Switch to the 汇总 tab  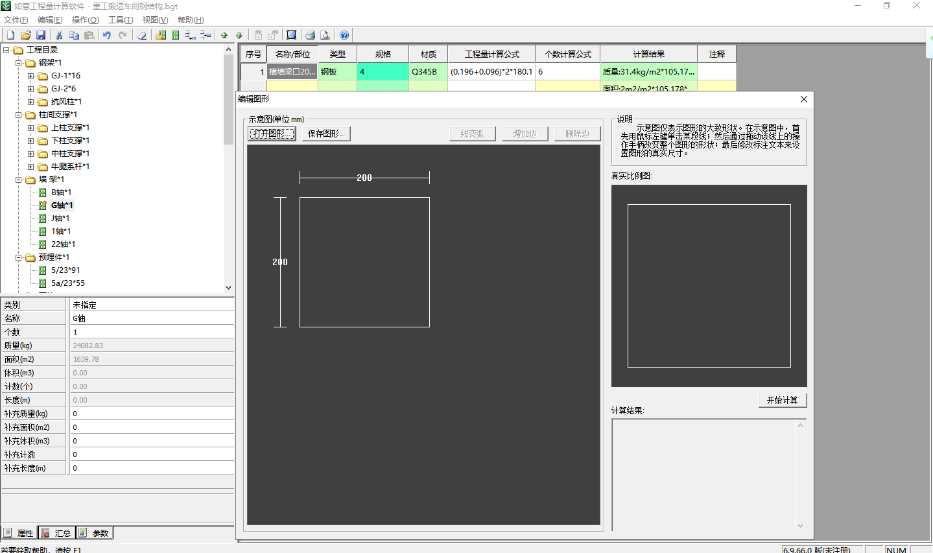click(x=57, y=533)
